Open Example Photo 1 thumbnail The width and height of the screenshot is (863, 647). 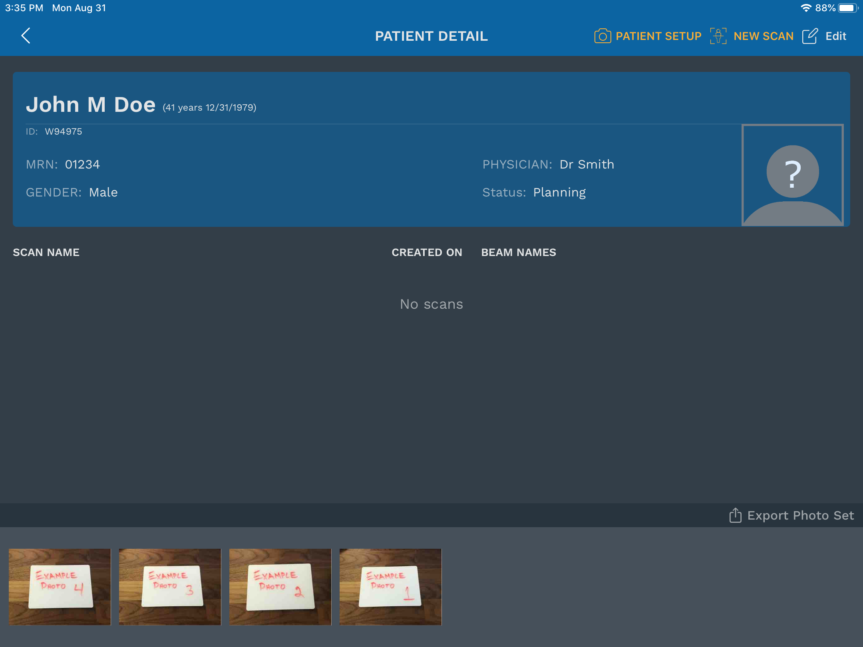(x=390, y=586)
